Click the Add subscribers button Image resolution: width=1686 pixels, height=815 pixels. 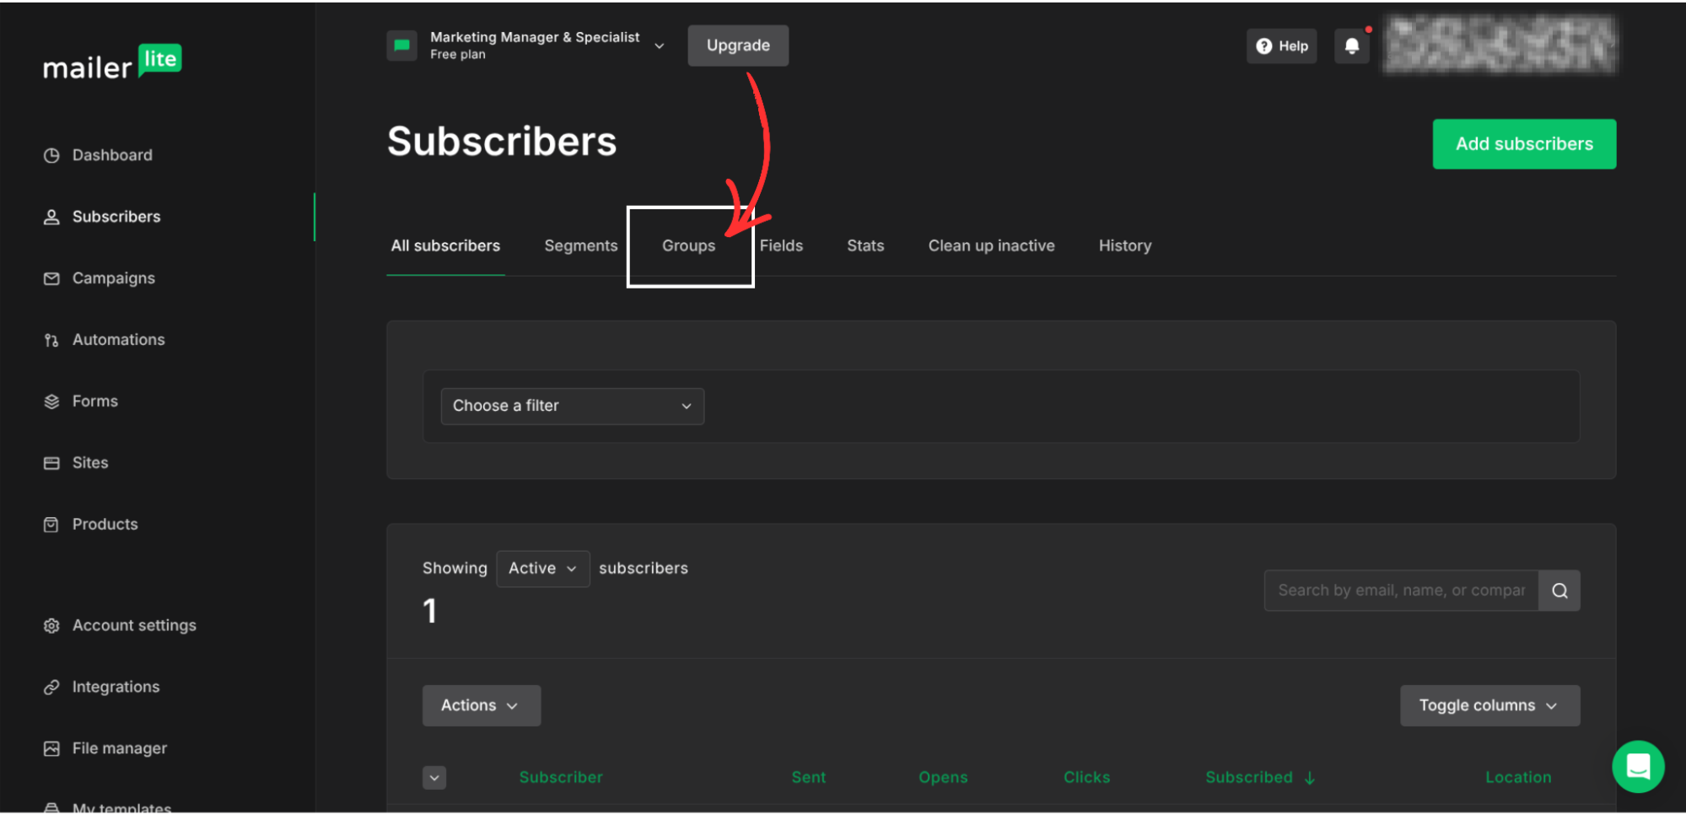[x=1523, y=143]
